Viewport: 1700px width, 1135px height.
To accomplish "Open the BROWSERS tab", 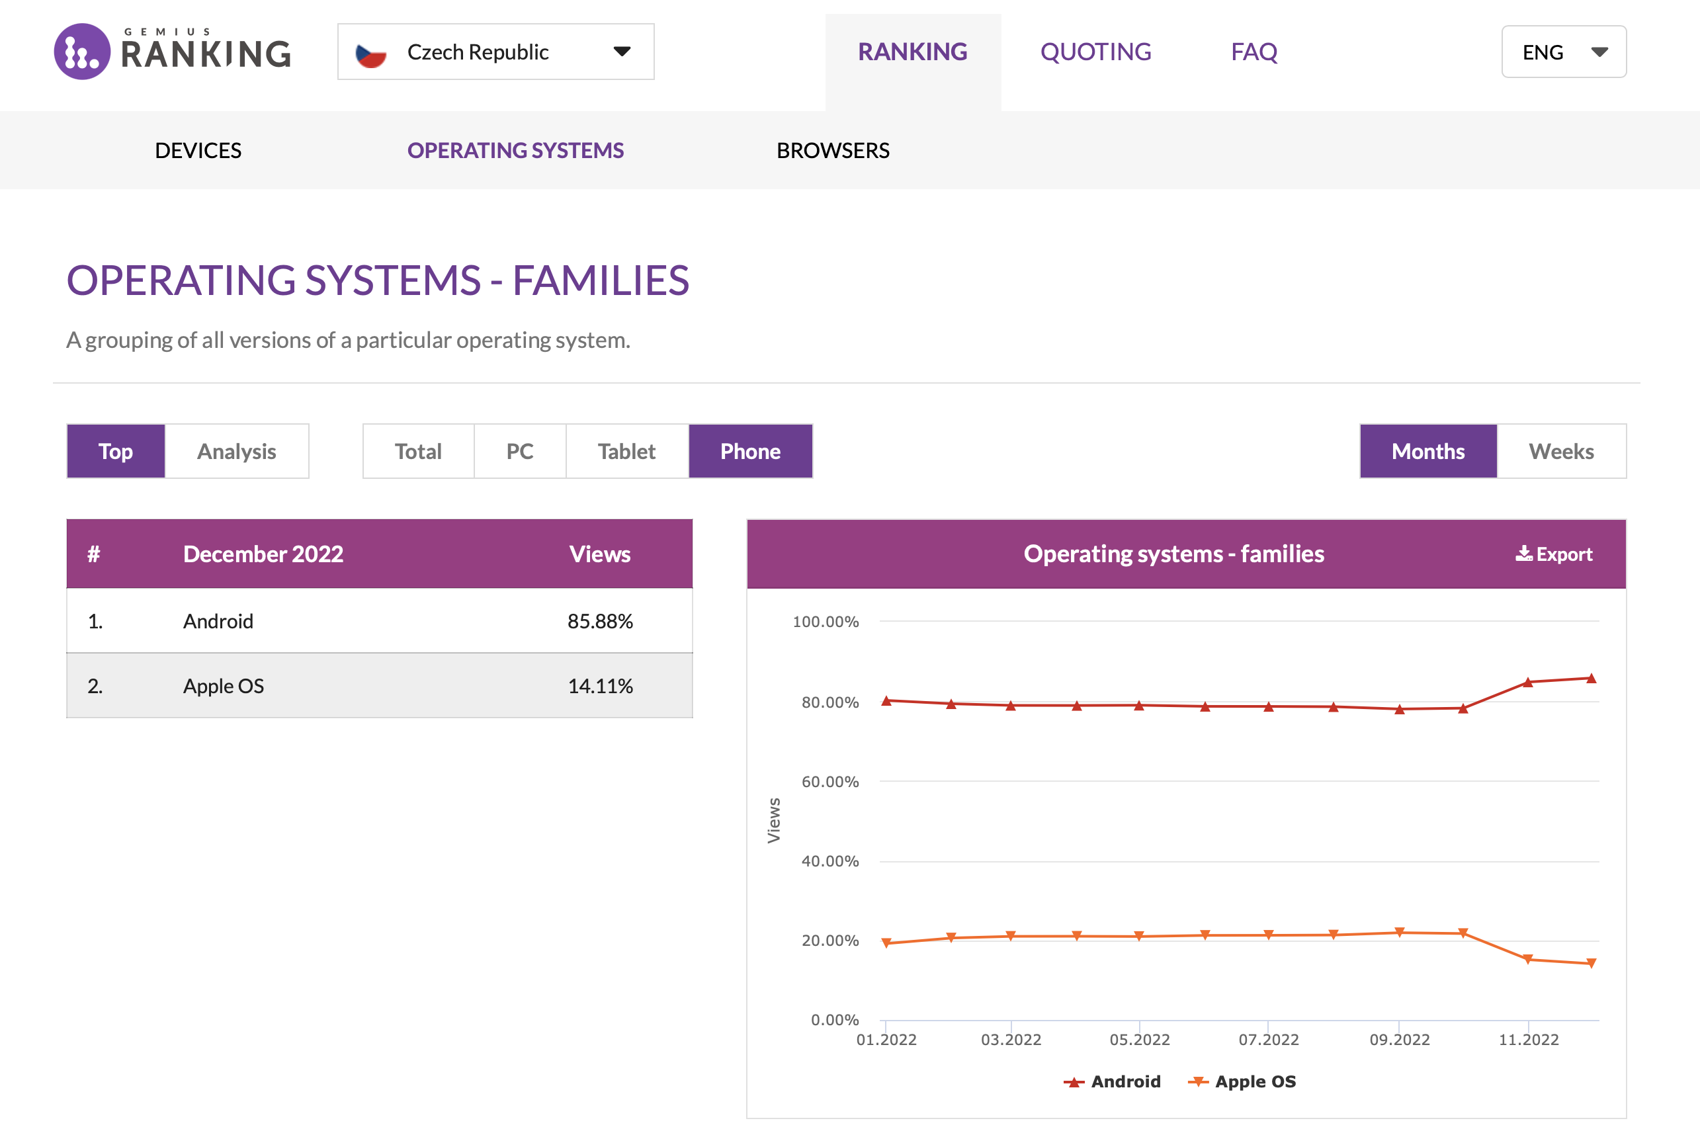I will (832, 151).
